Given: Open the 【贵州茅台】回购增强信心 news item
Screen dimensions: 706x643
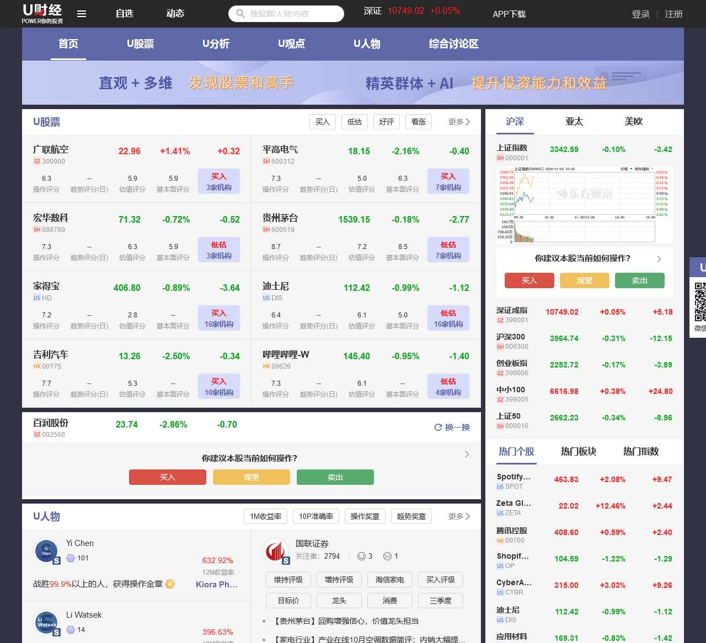Looking at the screenshot, I should (x=346, y=621).
